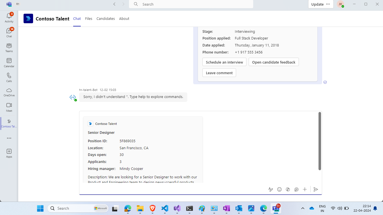This screenshot has height=215, width=383.
Task: Show more apps via sidebar ellipsis
Action: 9,138
